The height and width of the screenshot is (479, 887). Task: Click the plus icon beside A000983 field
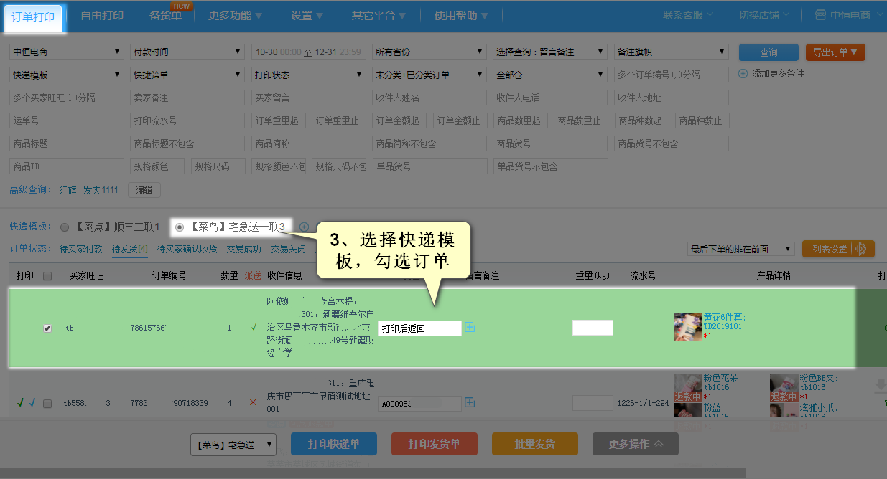pyautogui.click(x=470, y=403)
